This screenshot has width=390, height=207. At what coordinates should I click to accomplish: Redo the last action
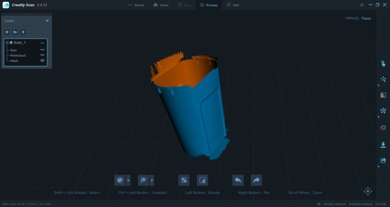coord(256,180)
